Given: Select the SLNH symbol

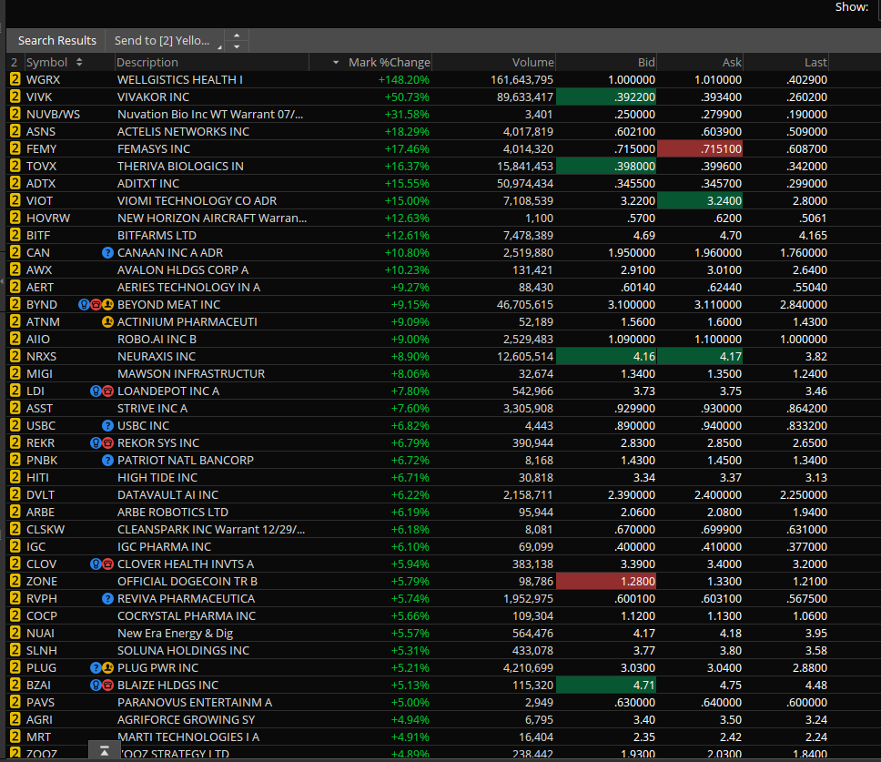Looking at the screenshot, I should (x=42, y=651).
